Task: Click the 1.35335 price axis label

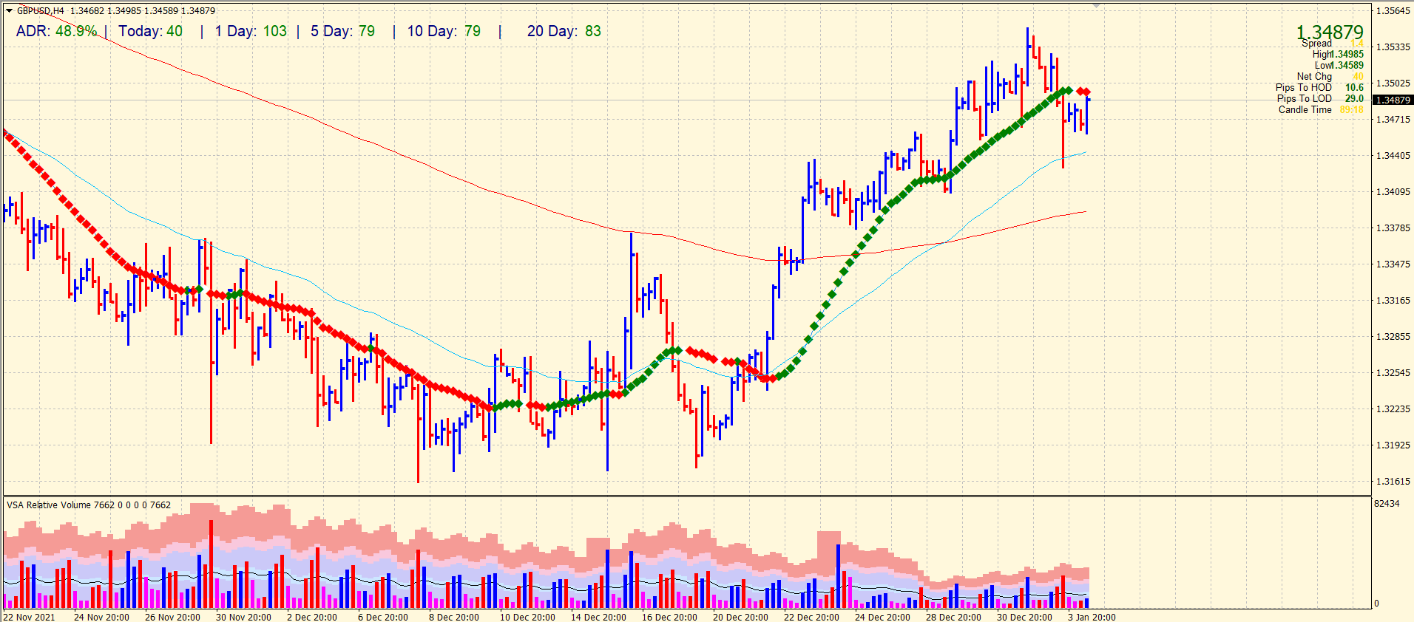Action: 1393,47
